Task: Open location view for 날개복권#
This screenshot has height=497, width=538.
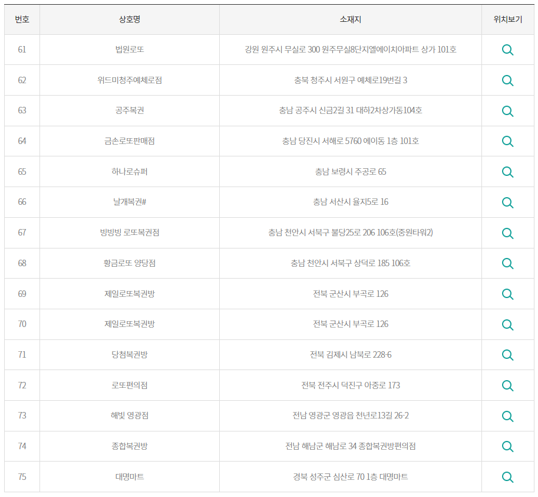Action: [x=507, y=202]
